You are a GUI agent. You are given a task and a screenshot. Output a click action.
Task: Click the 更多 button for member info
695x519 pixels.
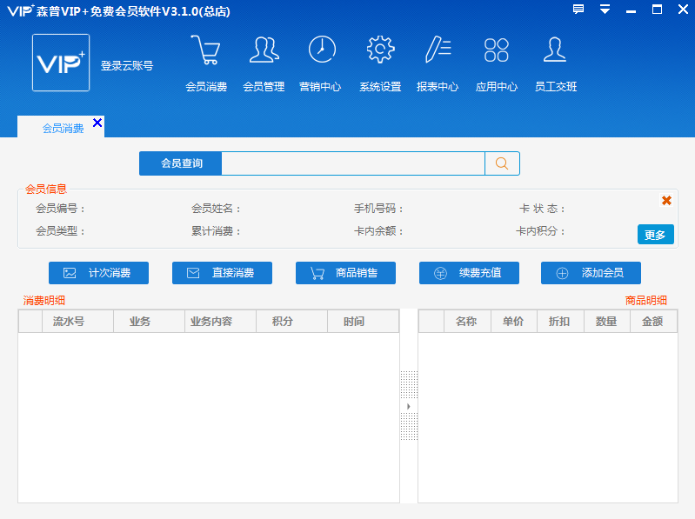[x=655, y=235]
